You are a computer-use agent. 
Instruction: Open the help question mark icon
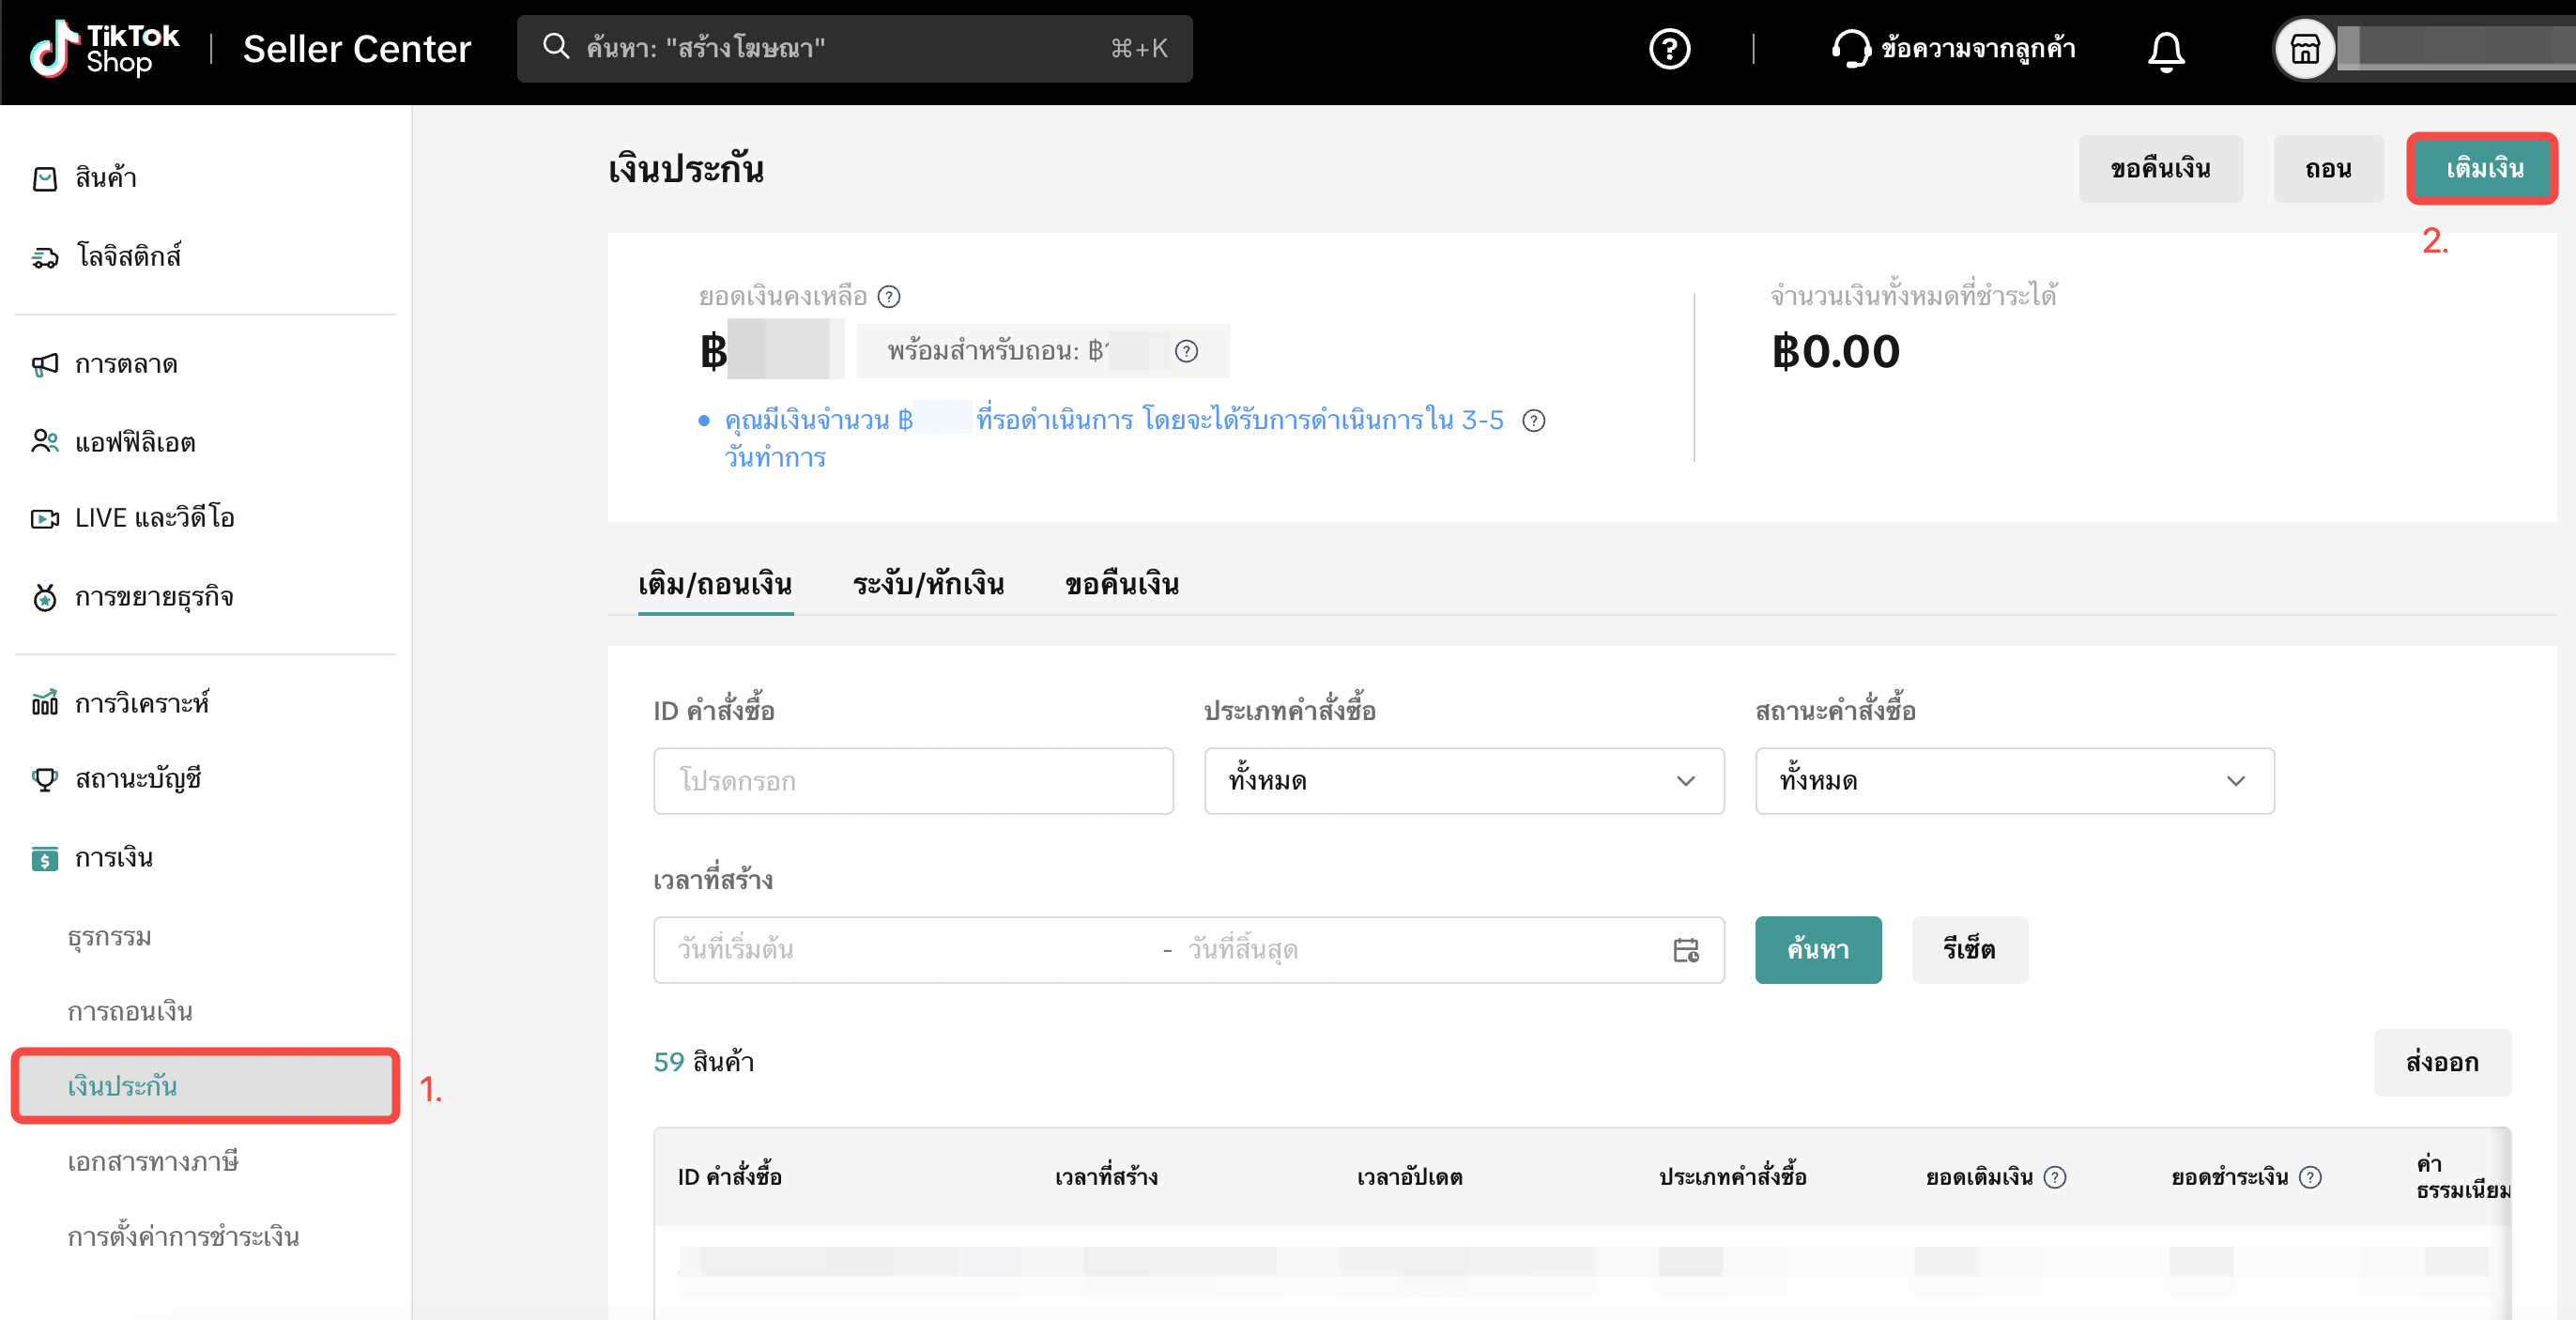click(1669, 48)
